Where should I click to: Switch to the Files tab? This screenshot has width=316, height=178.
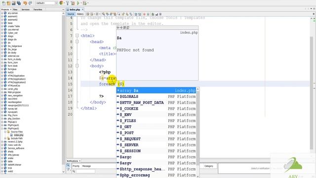coord(15,9)
